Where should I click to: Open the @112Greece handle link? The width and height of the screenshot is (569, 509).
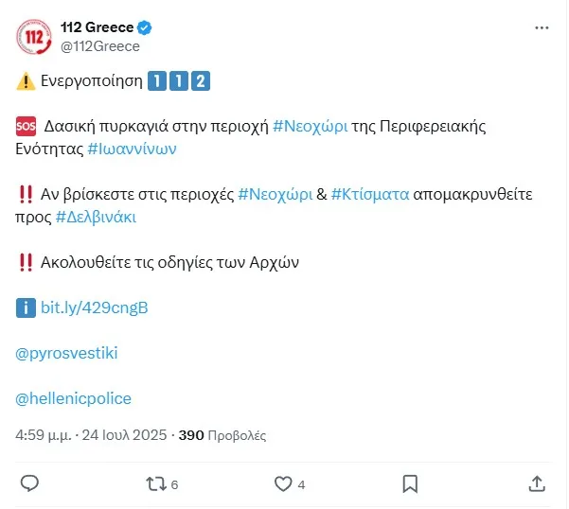pyautogui.click(x=99, y=46)
